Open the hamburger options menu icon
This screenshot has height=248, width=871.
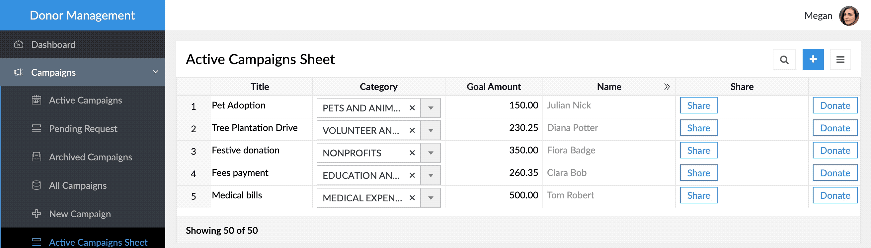pyautogui.click(x=840, y=60)
